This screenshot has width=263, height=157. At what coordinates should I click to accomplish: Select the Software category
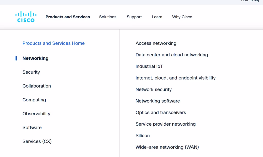[32, 127]
